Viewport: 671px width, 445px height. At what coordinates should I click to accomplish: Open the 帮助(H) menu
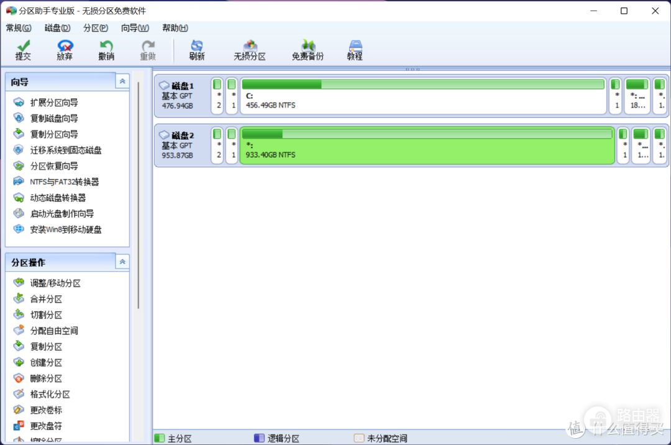point(175,28)
